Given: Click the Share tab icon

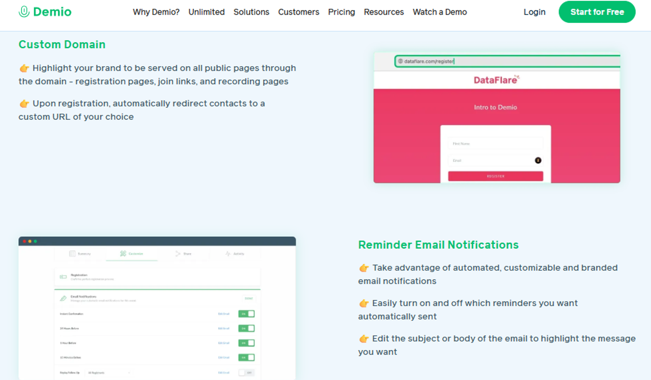Looking at the screenshot, I should pos(178,254).
